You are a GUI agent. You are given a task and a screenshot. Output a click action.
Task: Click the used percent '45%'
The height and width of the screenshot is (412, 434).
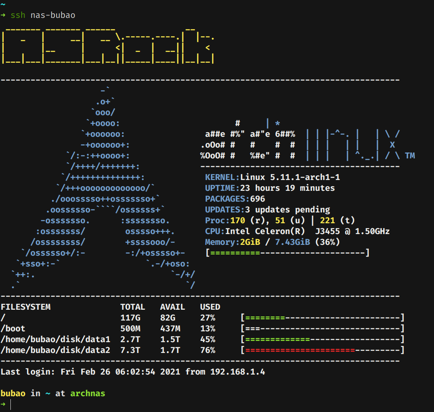pyautogui.click(x=208, y=339)
